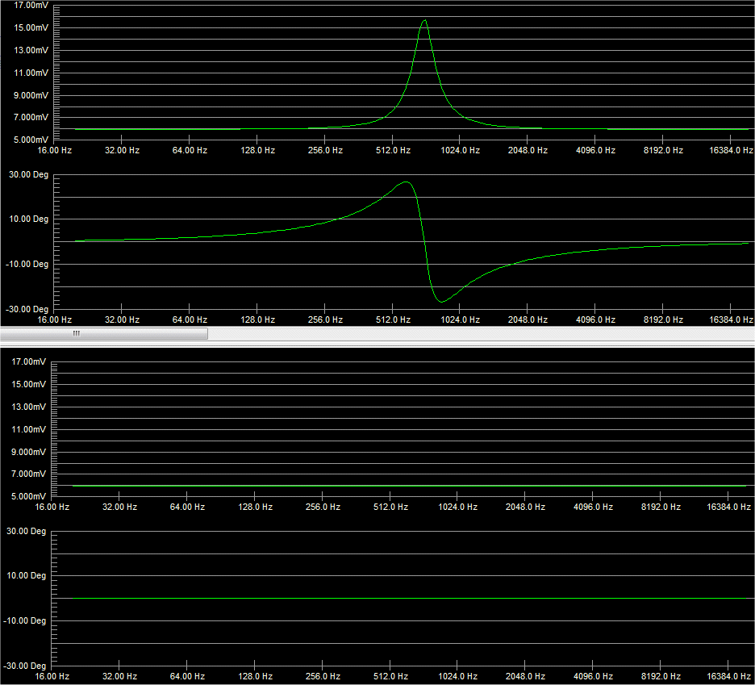Click the 64.00 Hz label under the upper phase plot
The image size is (755, 685).
tap(190, 320)
